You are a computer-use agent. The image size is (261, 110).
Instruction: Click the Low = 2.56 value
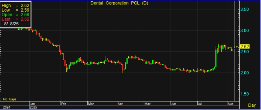[25, 10]
